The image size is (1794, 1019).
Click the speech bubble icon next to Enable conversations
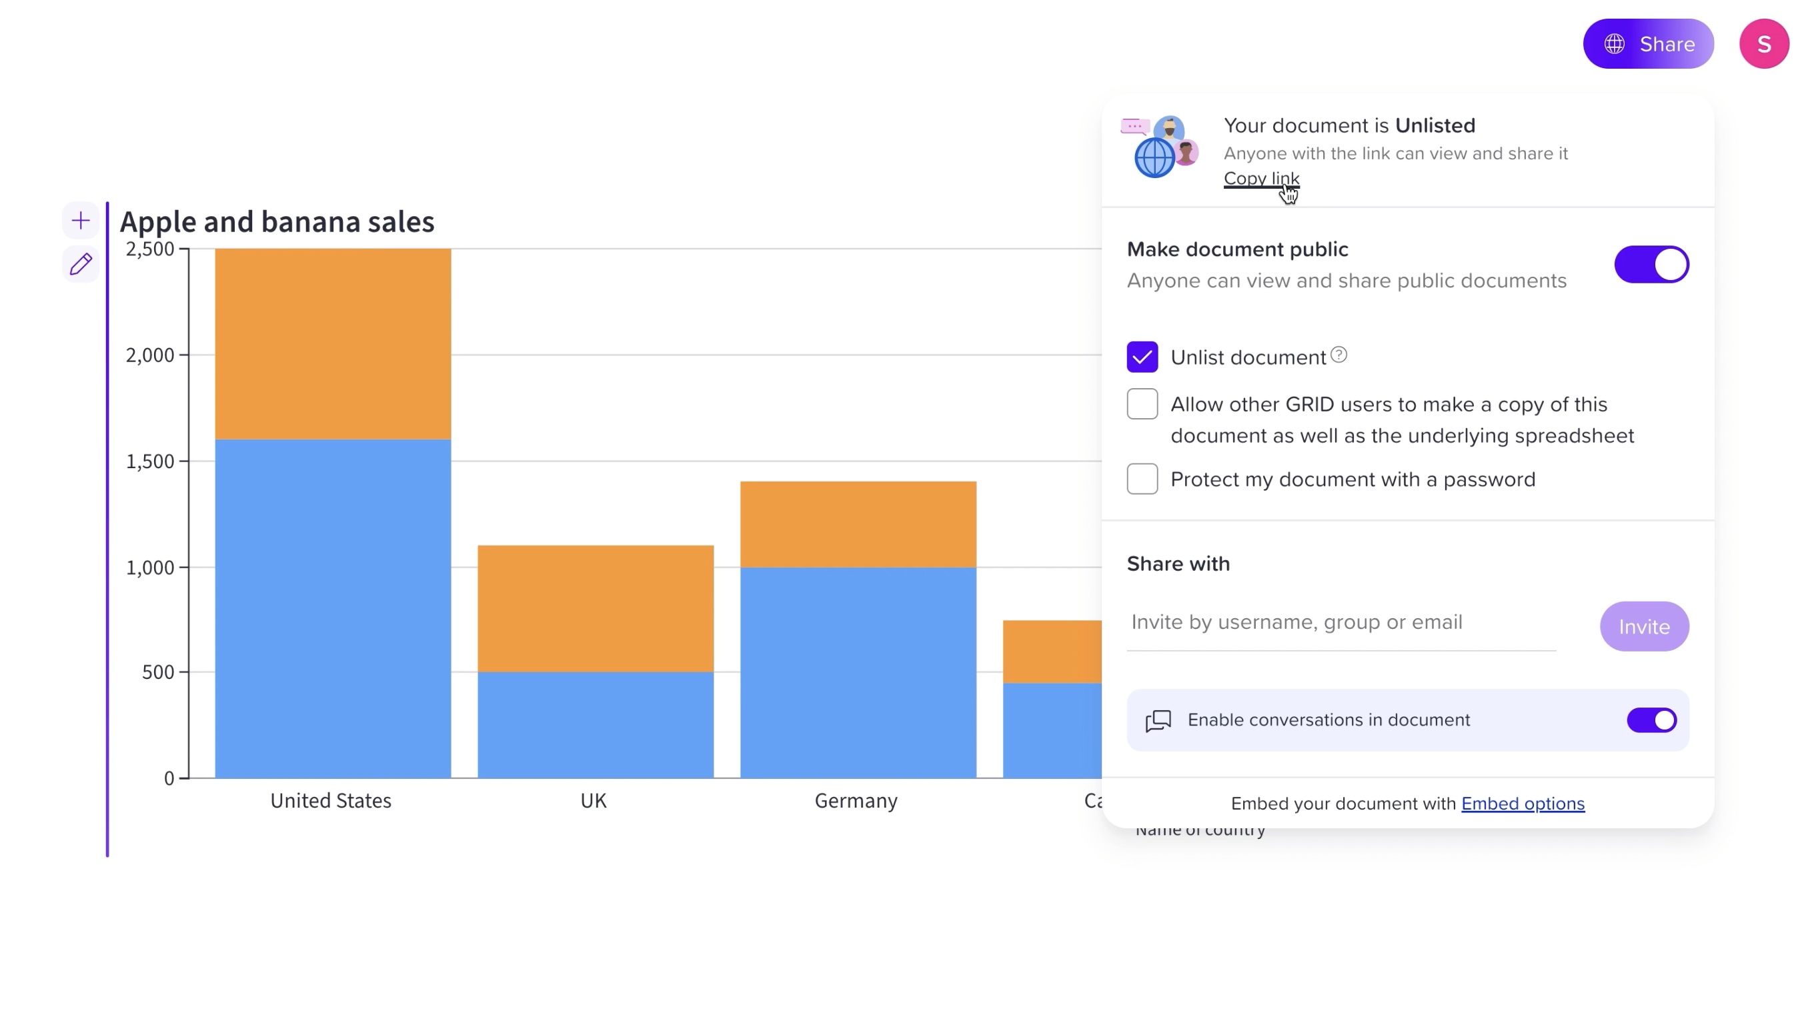pyautogui.click(x=1158, y=720)
